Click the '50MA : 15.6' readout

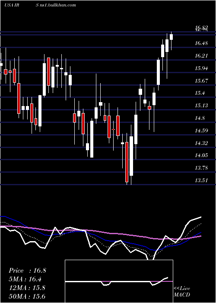[27, 296]
